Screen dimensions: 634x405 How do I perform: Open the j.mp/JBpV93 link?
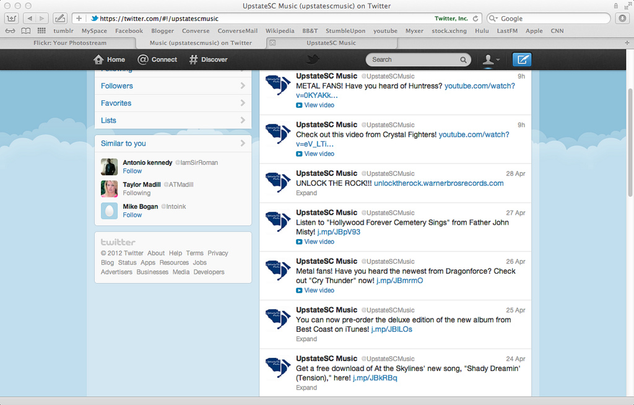pos(339,232)
